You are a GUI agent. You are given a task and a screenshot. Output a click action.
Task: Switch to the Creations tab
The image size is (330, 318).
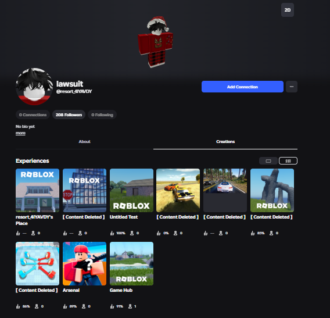[x=225, y=141]
